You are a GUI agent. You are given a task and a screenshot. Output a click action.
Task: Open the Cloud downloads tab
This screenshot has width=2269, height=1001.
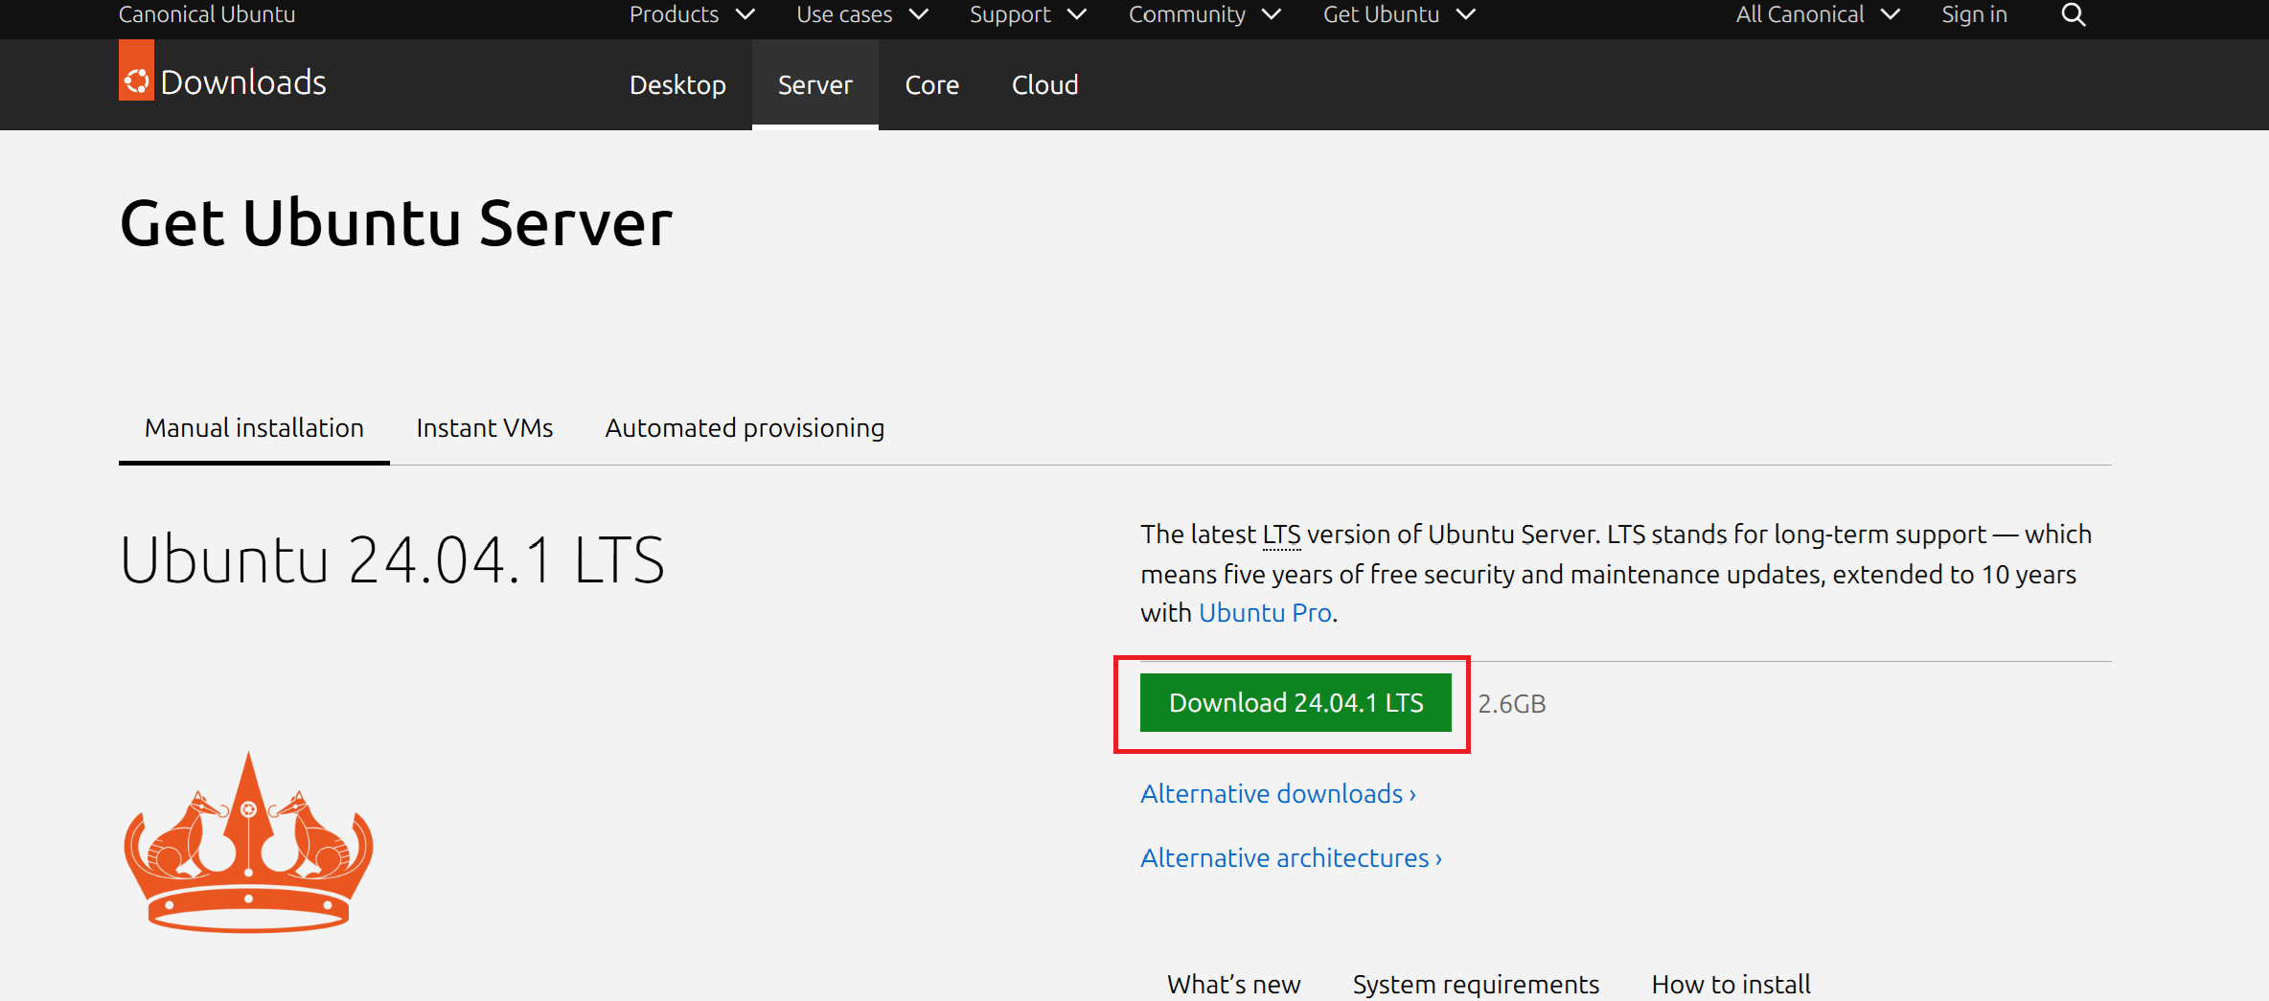(1045, 84)
